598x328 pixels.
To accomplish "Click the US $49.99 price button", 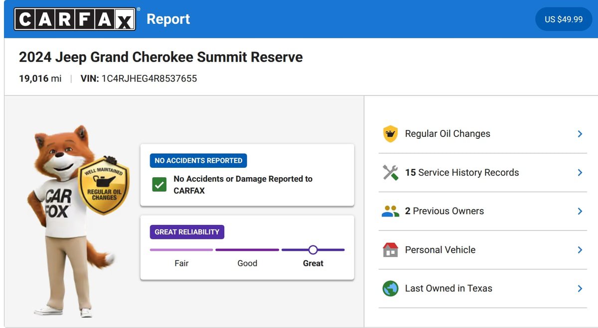I will pos(564,19).
